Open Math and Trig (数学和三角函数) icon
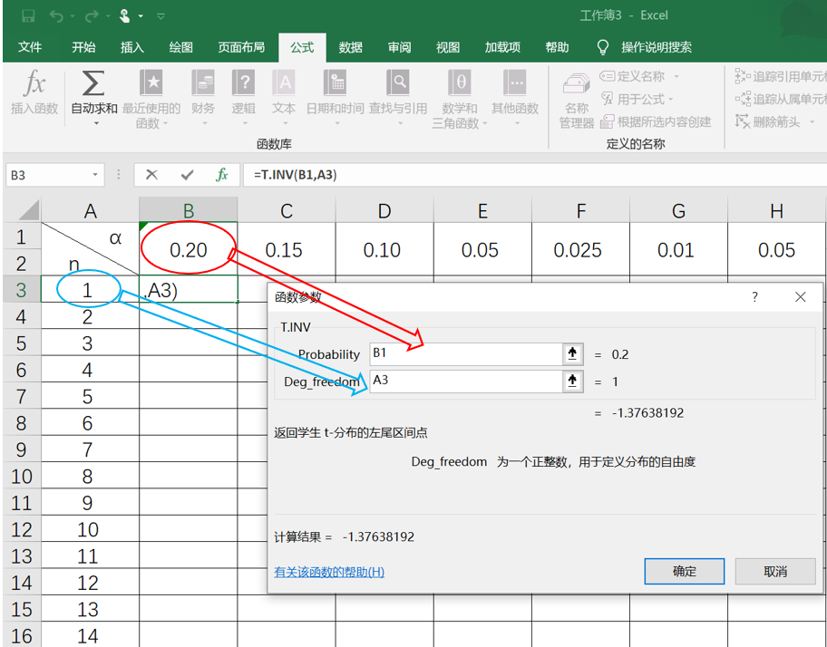827x647 pixels. click(x=460, y=82)
